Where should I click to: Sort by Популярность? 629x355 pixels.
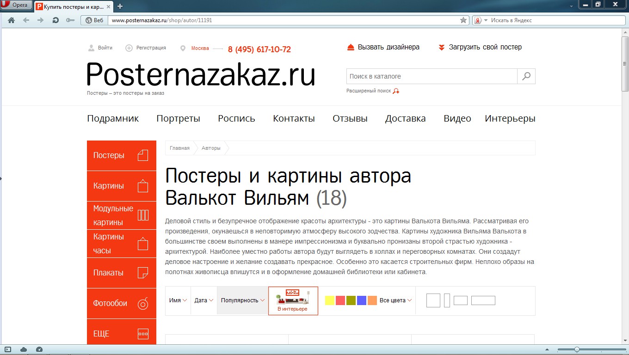243,300
